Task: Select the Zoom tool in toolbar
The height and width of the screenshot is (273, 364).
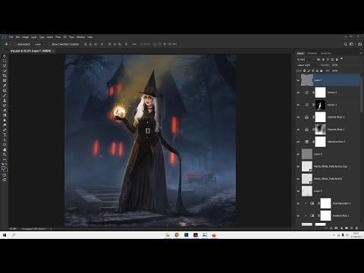Action: tap(5, 155)
